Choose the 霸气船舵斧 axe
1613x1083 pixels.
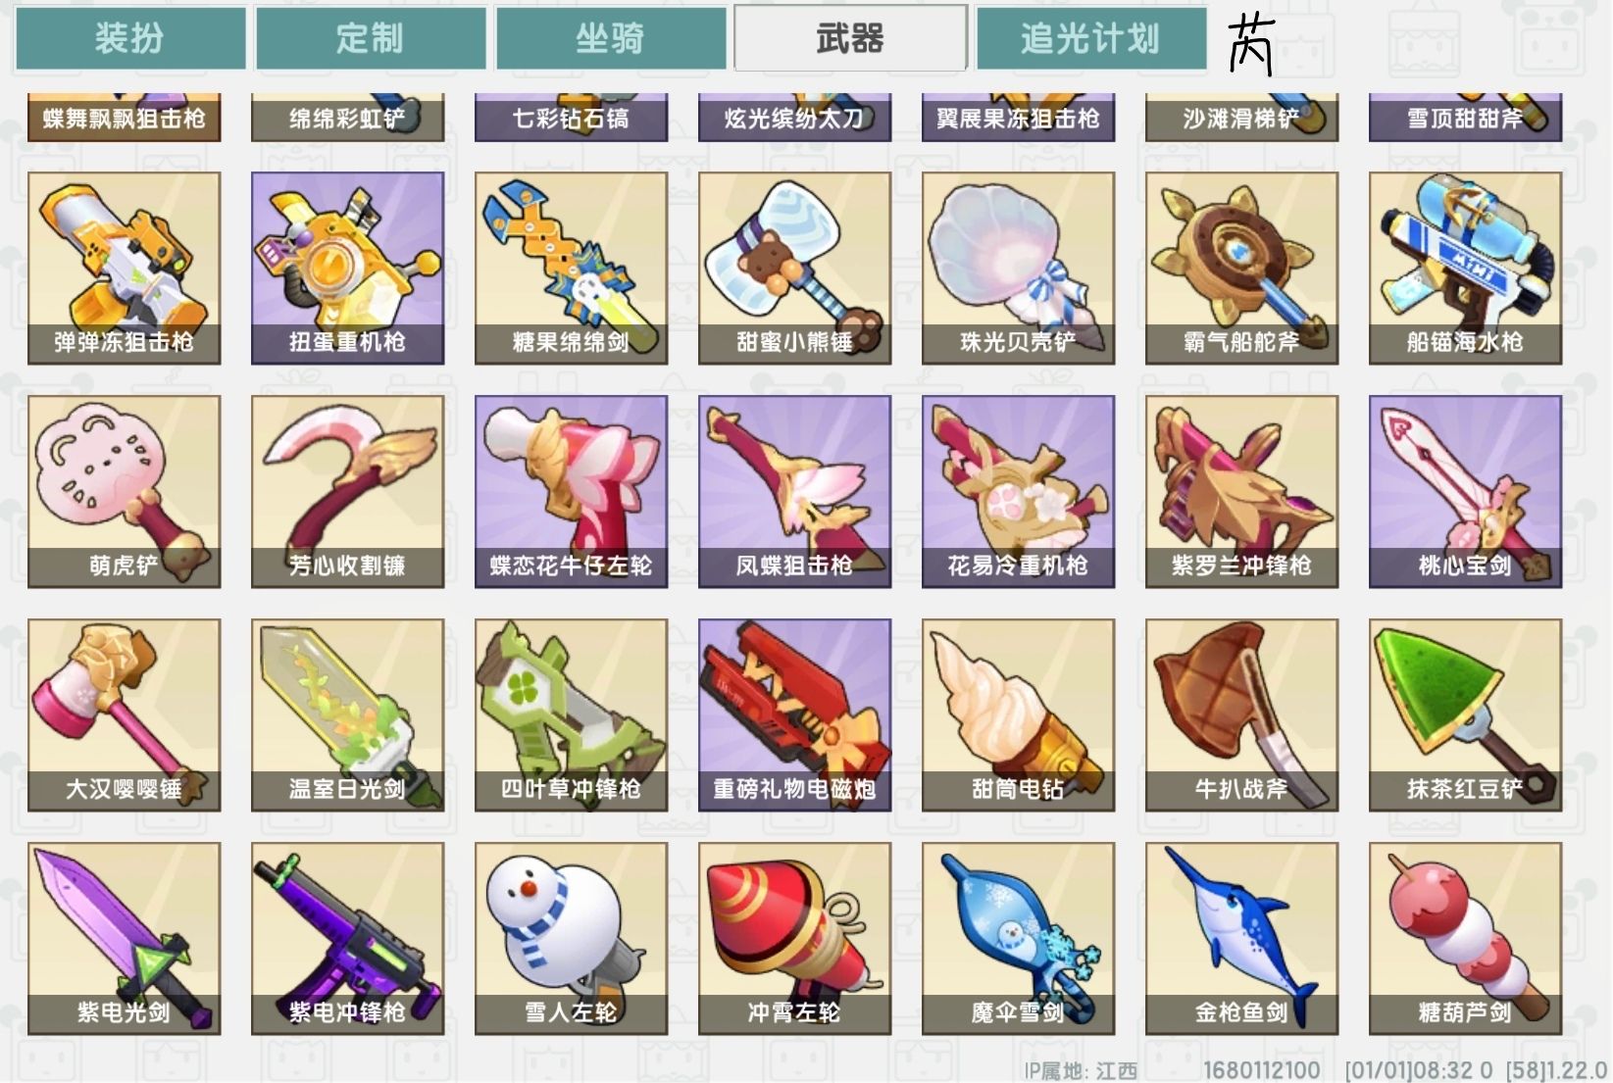(1242, 269)
